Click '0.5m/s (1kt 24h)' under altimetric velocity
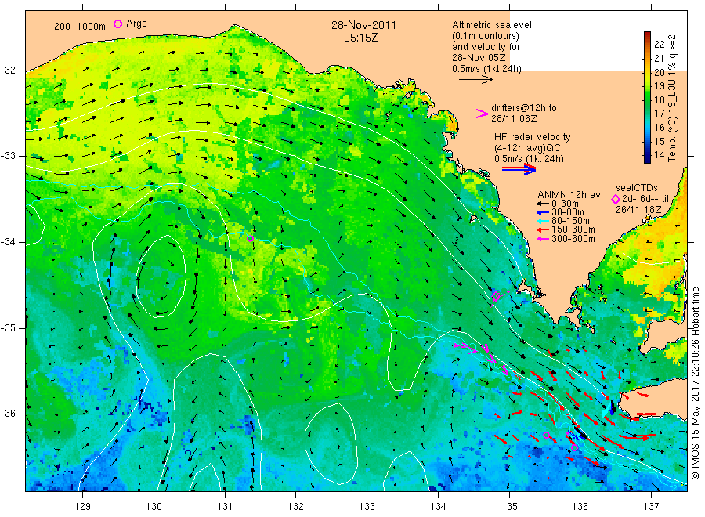The width and height of the screenshot is (705, 517). [487, 69]
